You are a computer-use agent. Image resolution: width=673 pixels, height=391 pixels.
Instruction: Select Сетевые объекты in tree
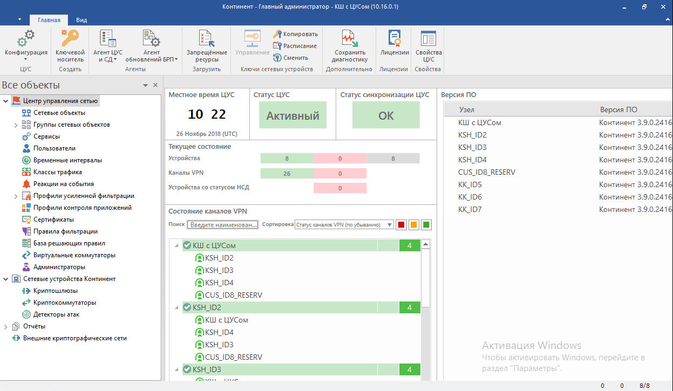tap(59, 113)
